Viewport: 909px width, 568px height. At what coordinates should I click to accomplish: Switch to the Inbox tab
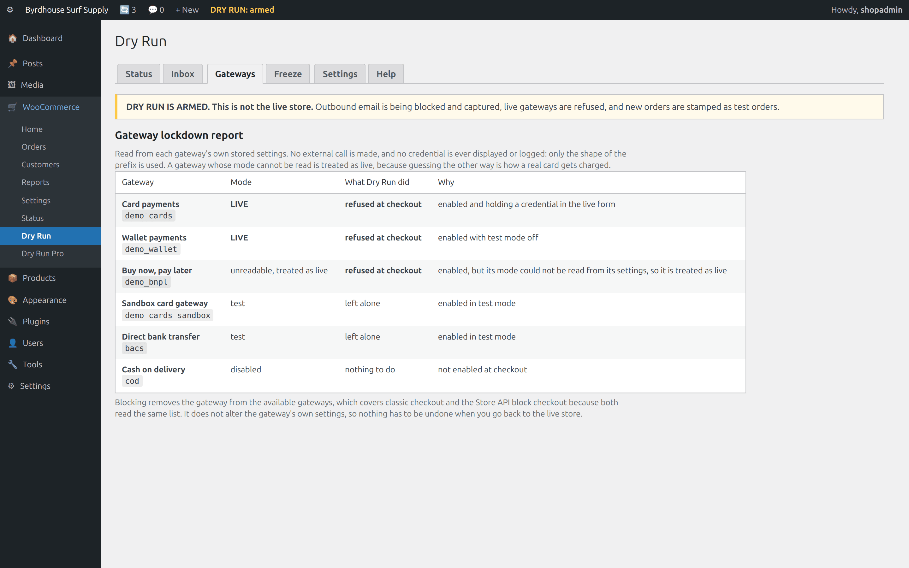click(x=182, y=74)
